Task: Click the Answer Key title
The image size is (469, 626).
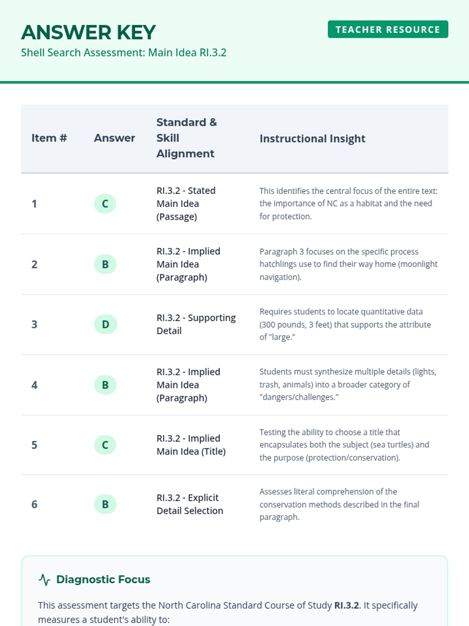Action: pos(88,32)
